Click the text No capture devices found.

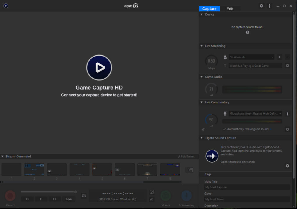[247, 27]
